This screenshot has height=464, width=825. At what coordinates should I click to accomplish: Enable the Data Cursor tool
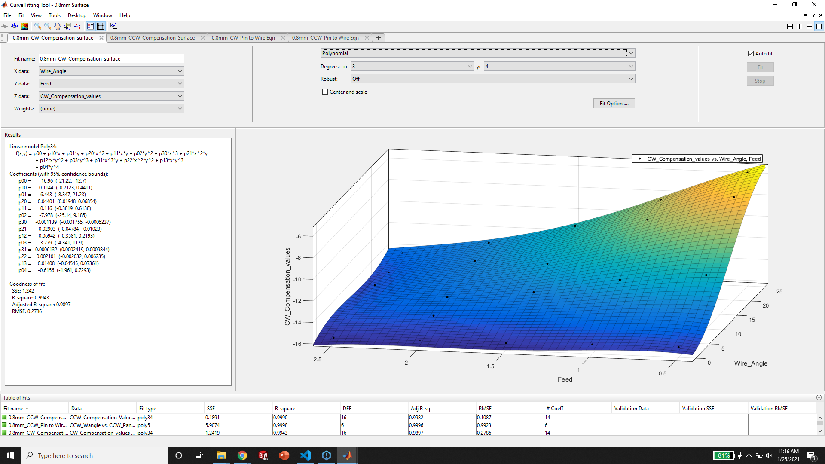point(67,26)
